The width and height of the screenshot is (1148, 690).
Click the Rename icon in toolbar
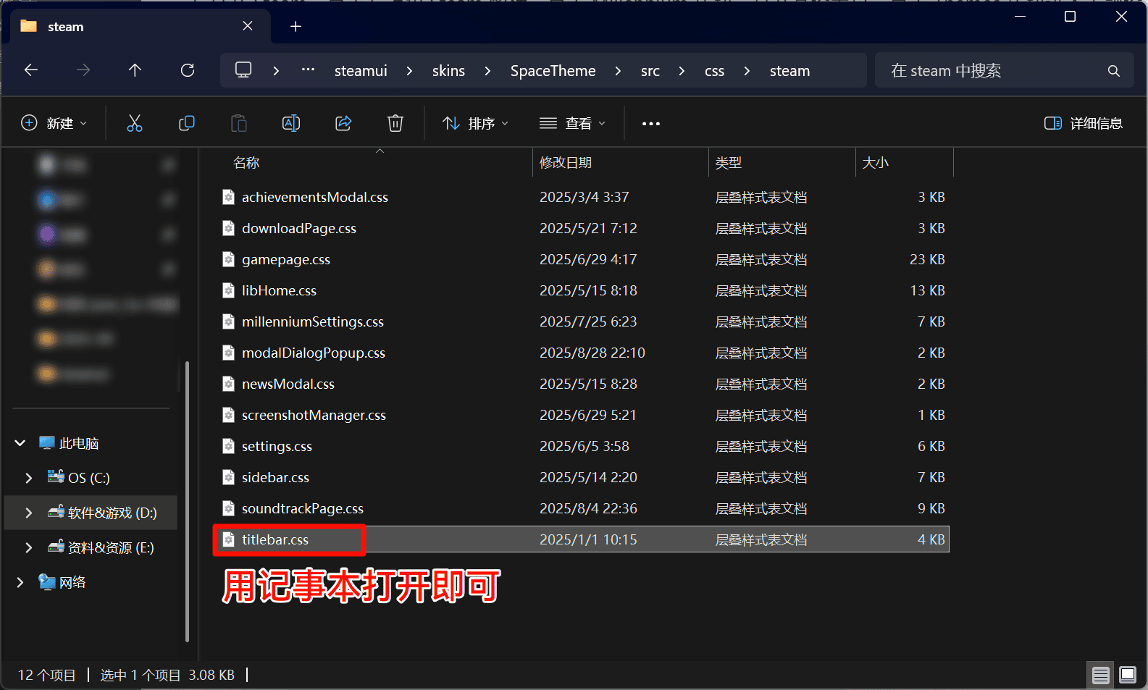click(x=291, y=123)
